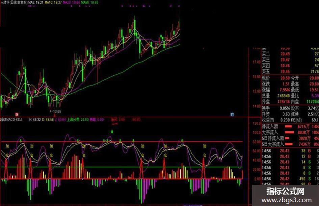Screen dimensions: 319x206
Task: Select the 买五 20.45 bid row
Action: click(x=290, y=72)
